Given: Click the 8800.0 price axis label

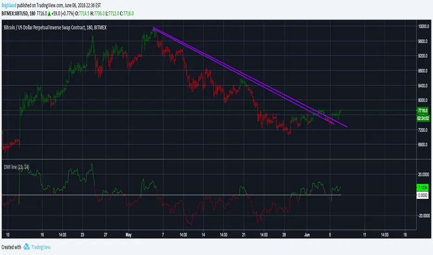Looking at the screenshot, I should click(x=423, y=70).
